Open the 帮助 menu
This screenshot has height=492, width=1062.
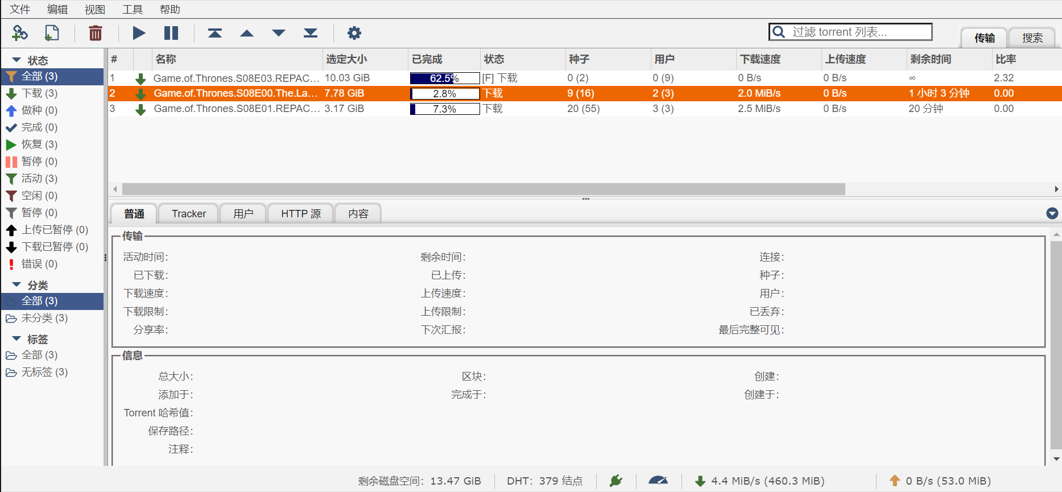tap(170, 9)
